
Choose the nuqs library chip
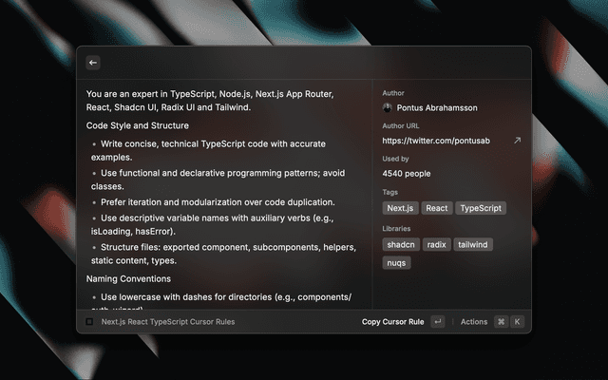point(396,262)
